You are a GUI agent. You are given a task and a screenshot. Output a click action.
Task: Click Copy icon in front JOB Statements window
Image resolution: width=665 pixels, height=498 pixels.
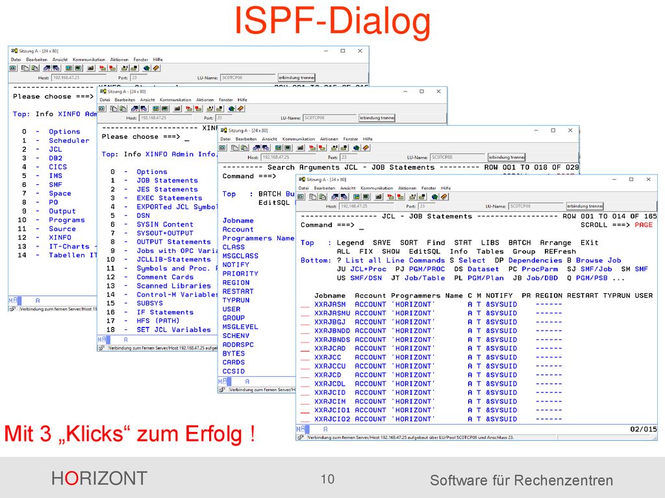pyautogui.click(x=312, y=197)
